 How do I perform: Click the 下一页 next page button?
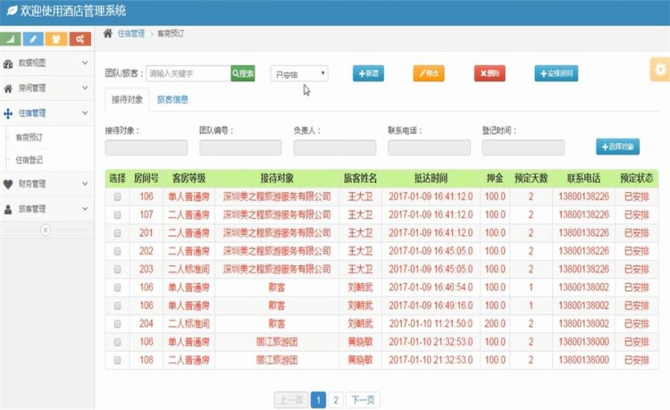pos(363,400)
